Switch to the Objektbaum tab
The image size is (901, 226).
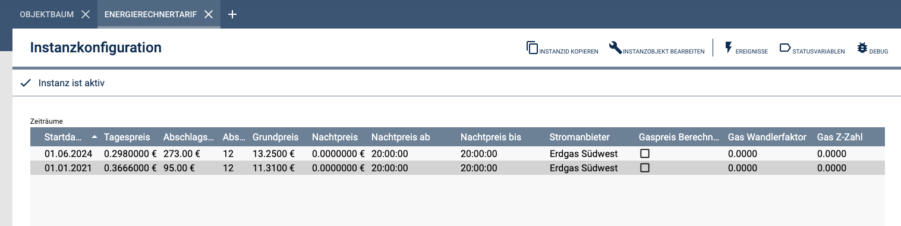pos(47,14)
